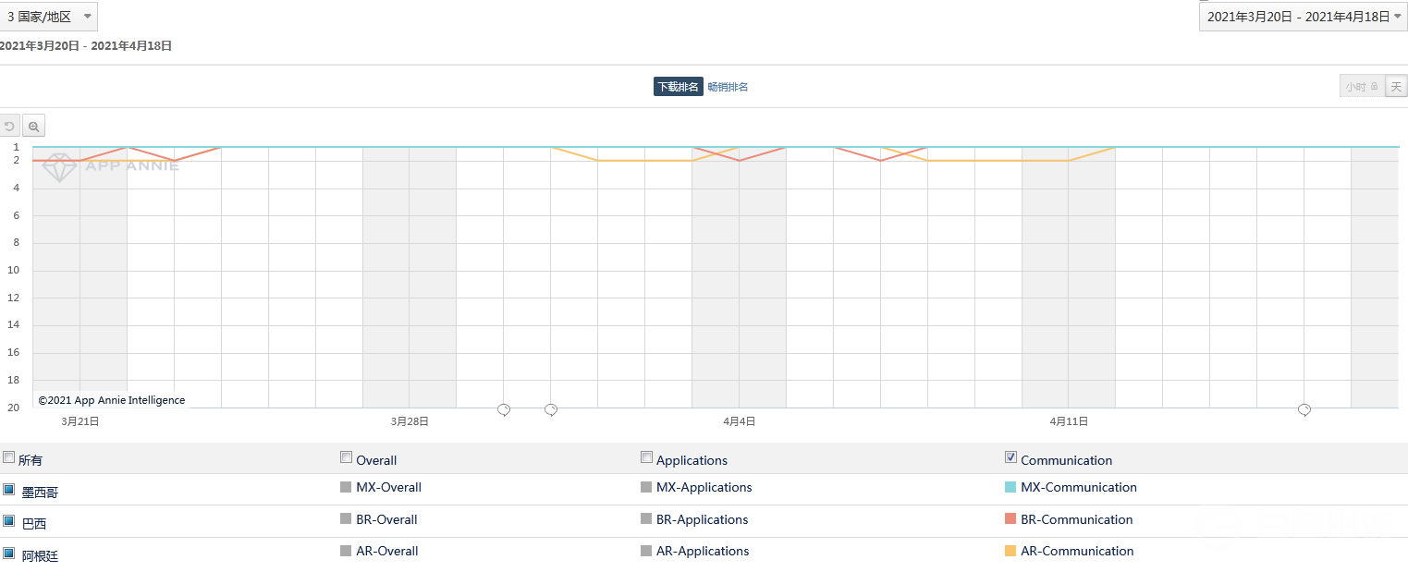Click the MX-Communication teal color swatch
This screenshot has height=572, width=1408.
pos(1010,487)
